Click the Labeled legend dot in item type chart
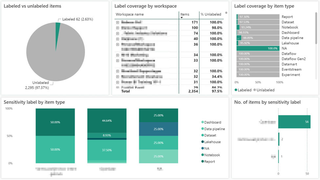 click(236, 90)
